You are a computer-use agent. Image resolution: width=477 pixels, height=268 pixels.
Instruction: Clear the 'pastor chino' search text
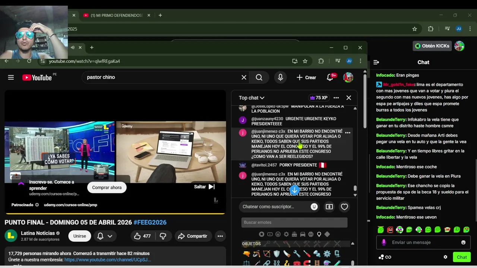pyautogui.click(x=244, y=77)
